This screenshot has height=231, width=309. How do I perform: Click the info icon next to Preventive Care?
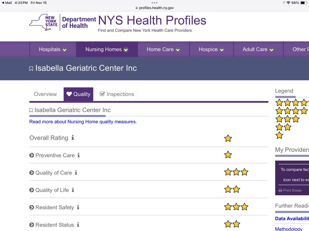[x=79, y=155]
